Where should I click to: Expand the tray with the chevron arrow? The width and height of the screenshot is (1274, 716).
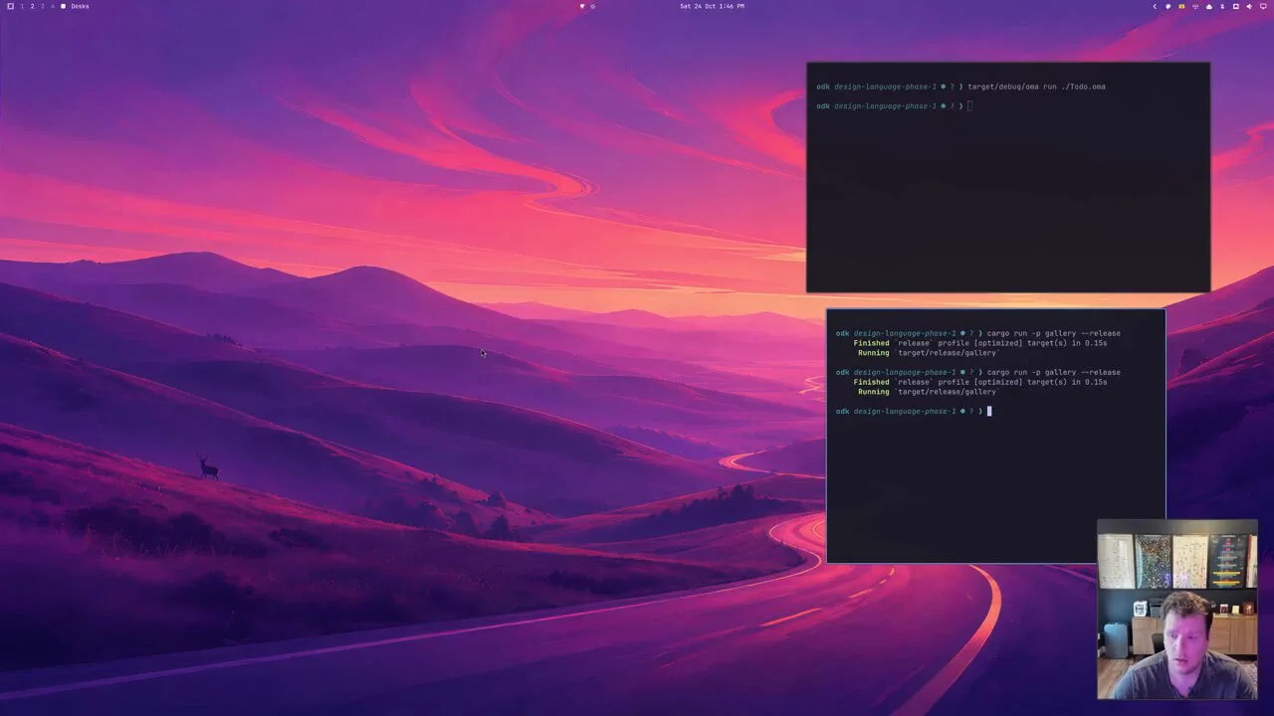tap(1155, 6)
